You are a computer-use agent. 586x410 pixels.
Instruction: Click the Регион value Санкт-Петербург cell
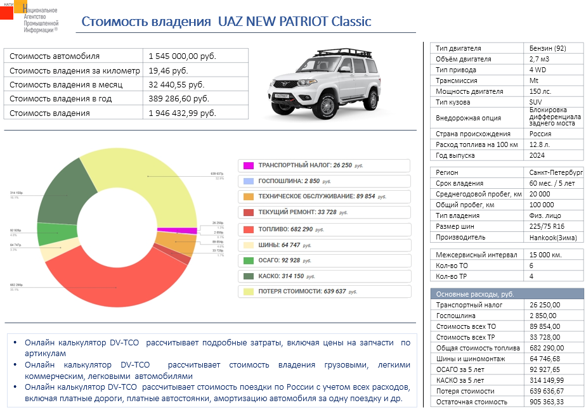coord(556,172)
